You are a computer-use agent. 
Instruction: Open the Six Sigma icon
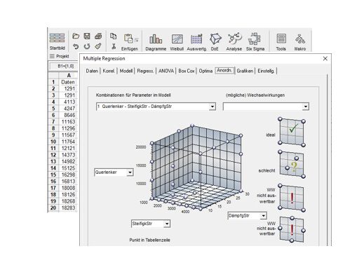tap(255, 39)
